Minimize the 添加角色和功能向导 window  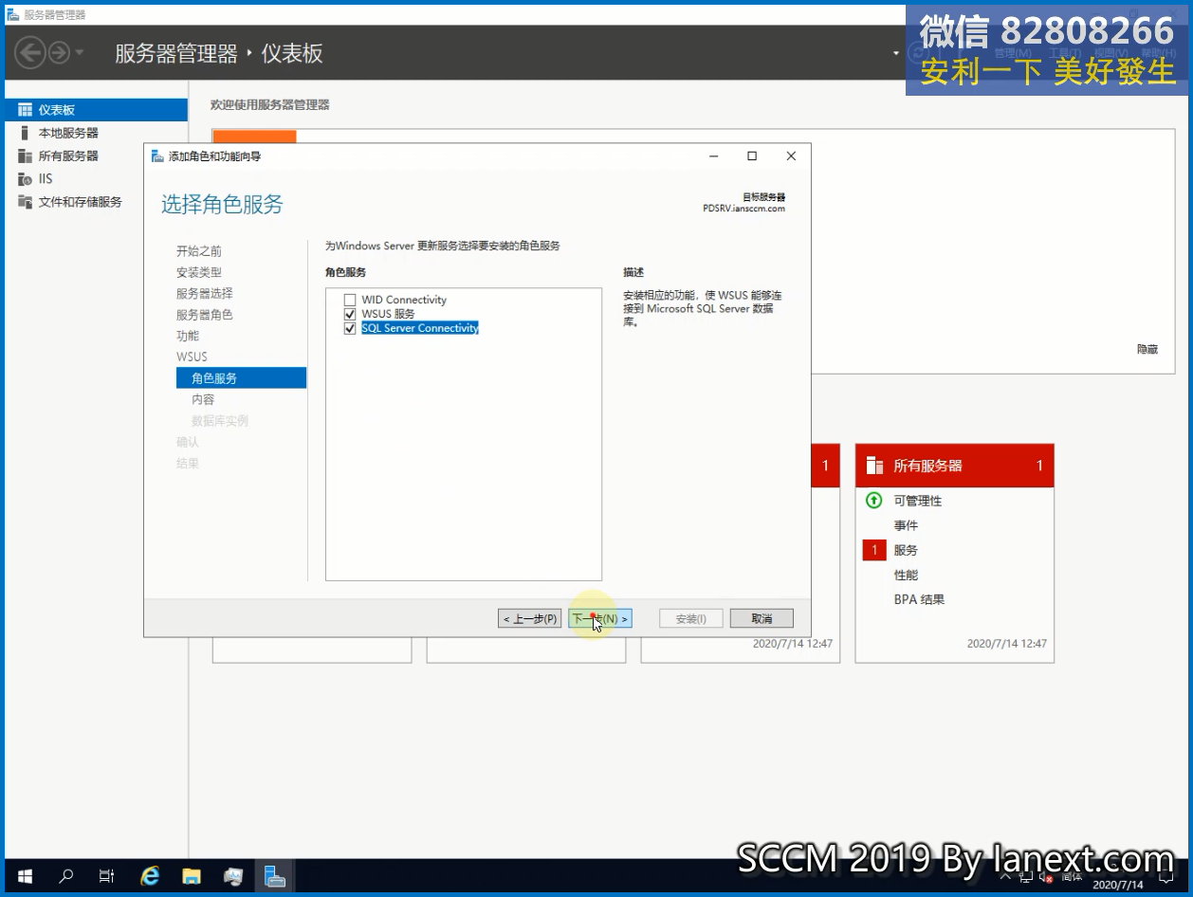pos(713,156)
